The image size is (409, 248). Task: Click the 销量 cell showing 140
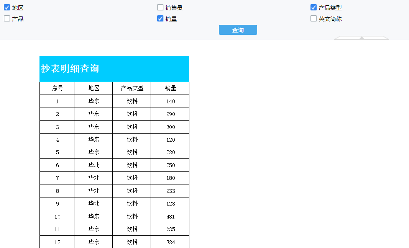click(170, 101)
